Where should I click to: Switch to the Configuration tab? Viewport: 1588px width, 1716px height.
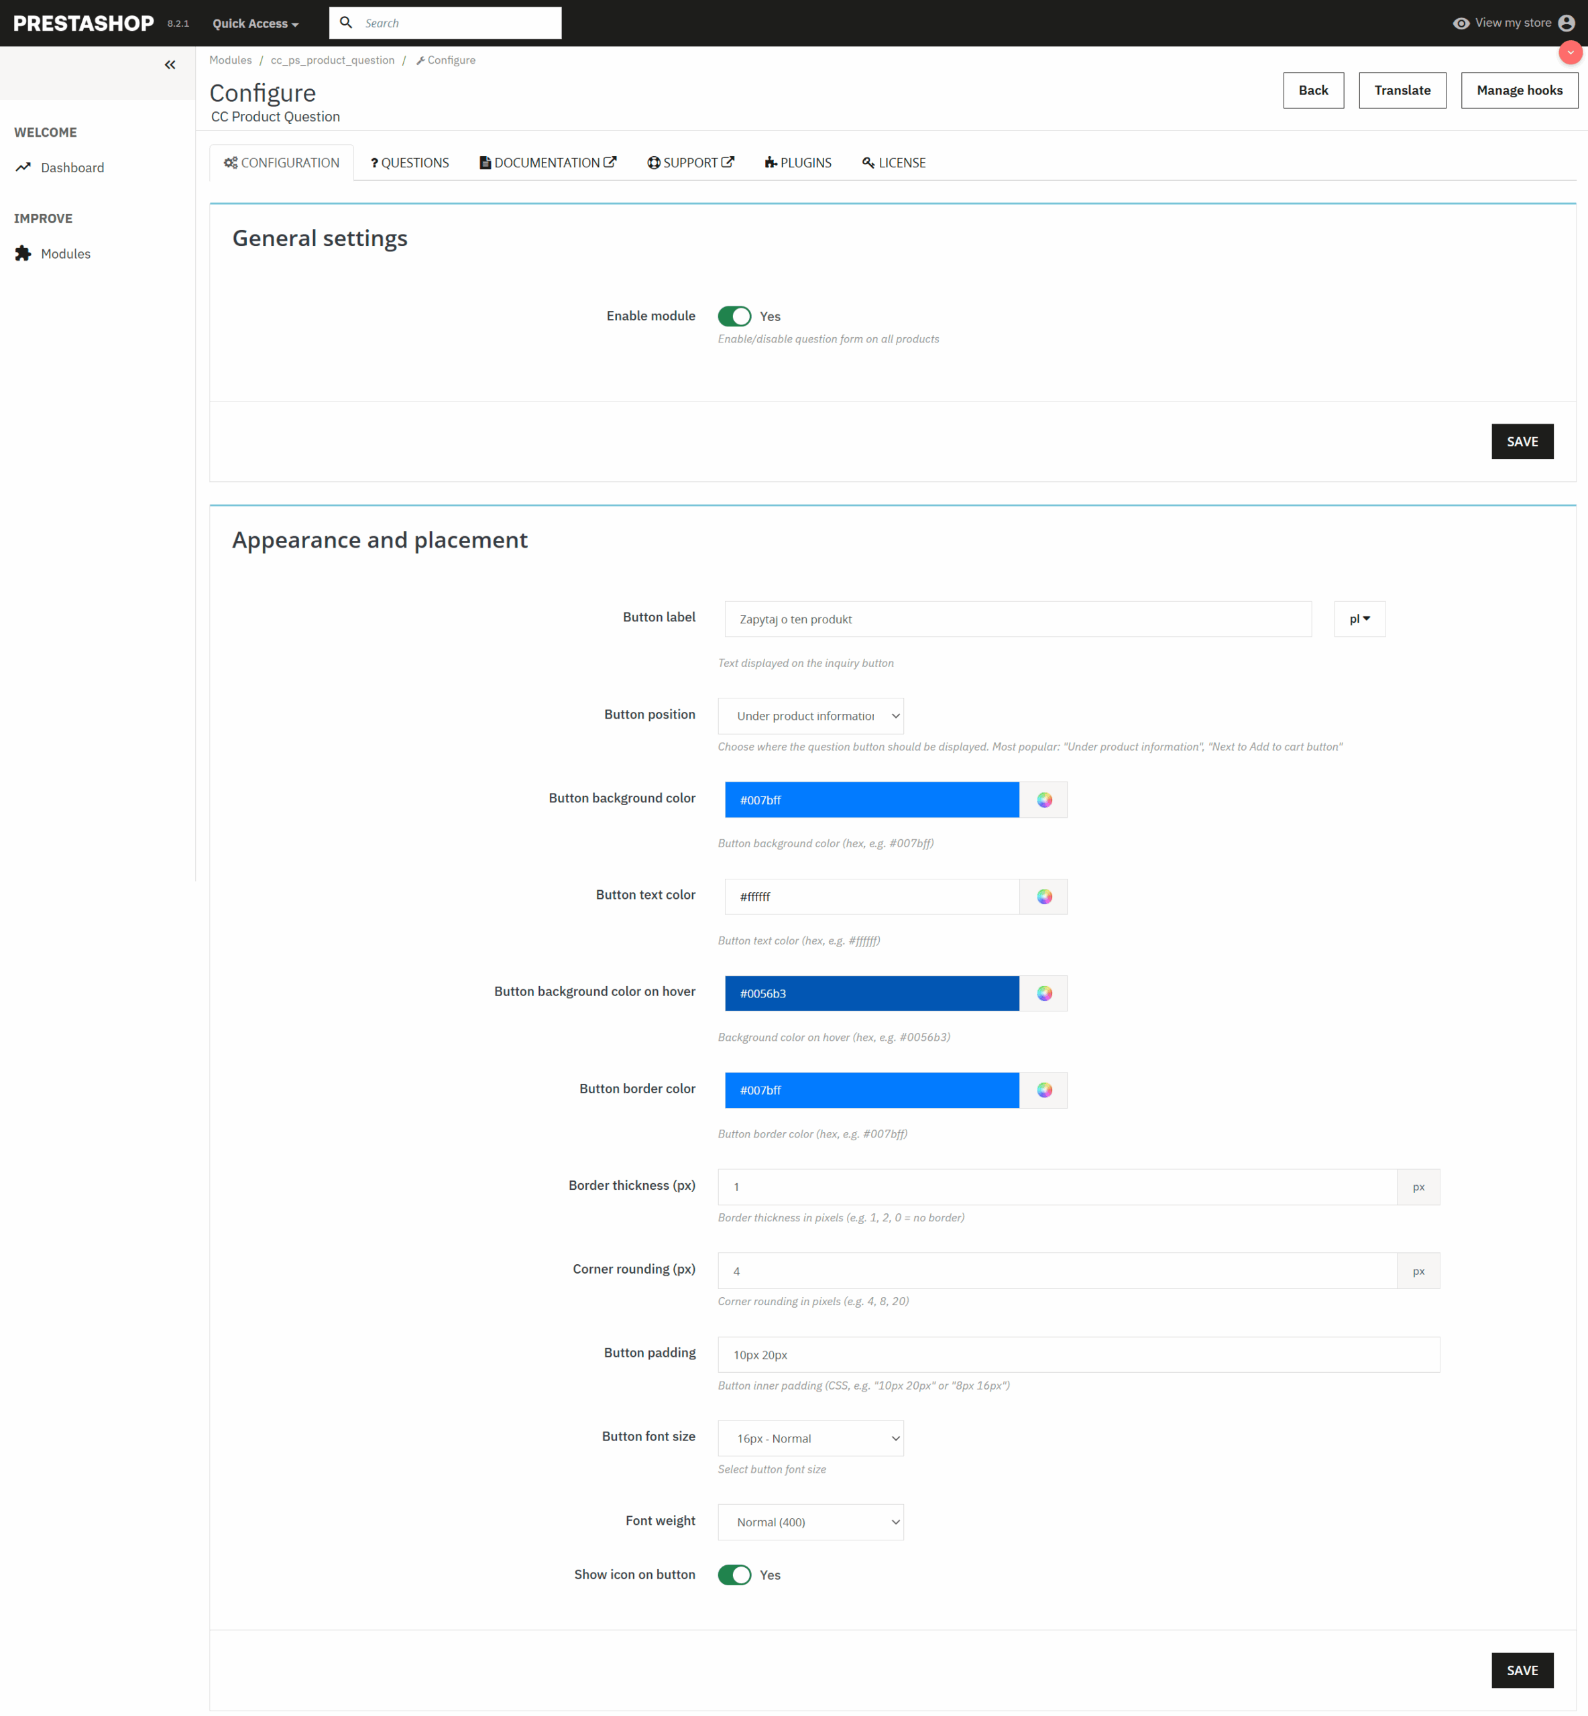coord(281,162)
